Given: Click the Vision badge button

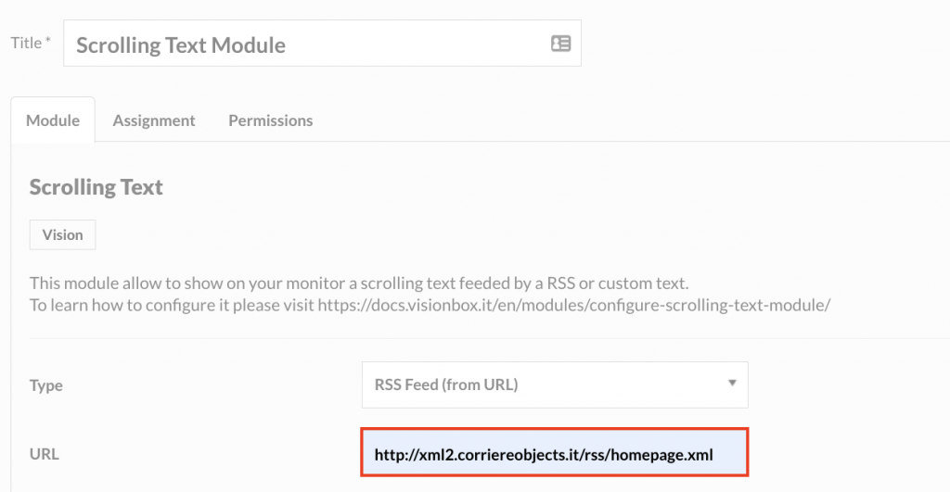Looking at the screenshot, I should tap(62, 234).
